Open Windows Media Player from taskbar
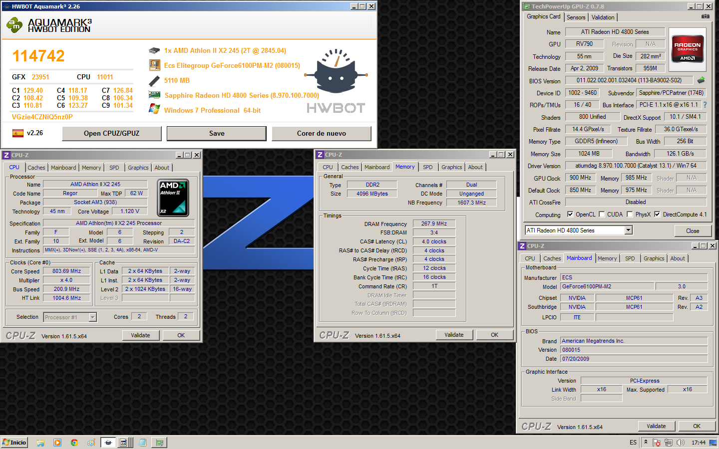Image resolution: width=719 pixels, height=449 pixels. pyautogui.click(x=57, y=443)
